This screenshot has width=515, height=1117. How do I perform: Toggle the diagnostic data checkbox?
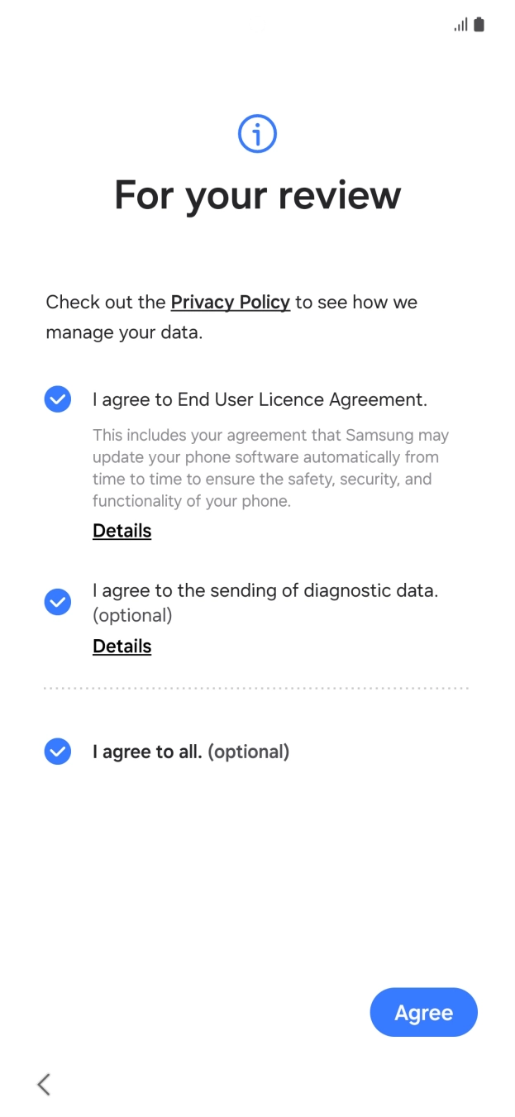(x=57, y=602)
